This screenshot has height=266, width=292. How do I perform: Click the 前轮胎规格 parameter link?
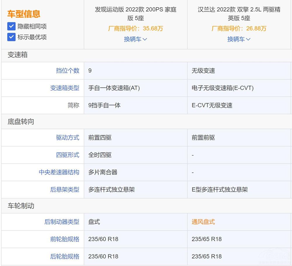coord(65,239)
